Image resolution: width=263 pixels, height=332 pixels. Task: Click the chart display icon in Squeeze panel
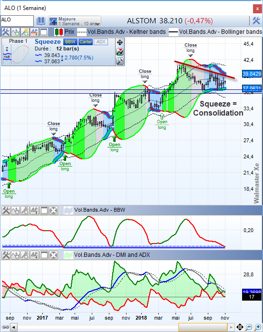click(120, 52)
